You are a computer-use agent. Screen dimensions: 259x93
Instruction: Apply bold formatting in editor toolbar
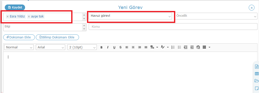click(x=102, y=47)
